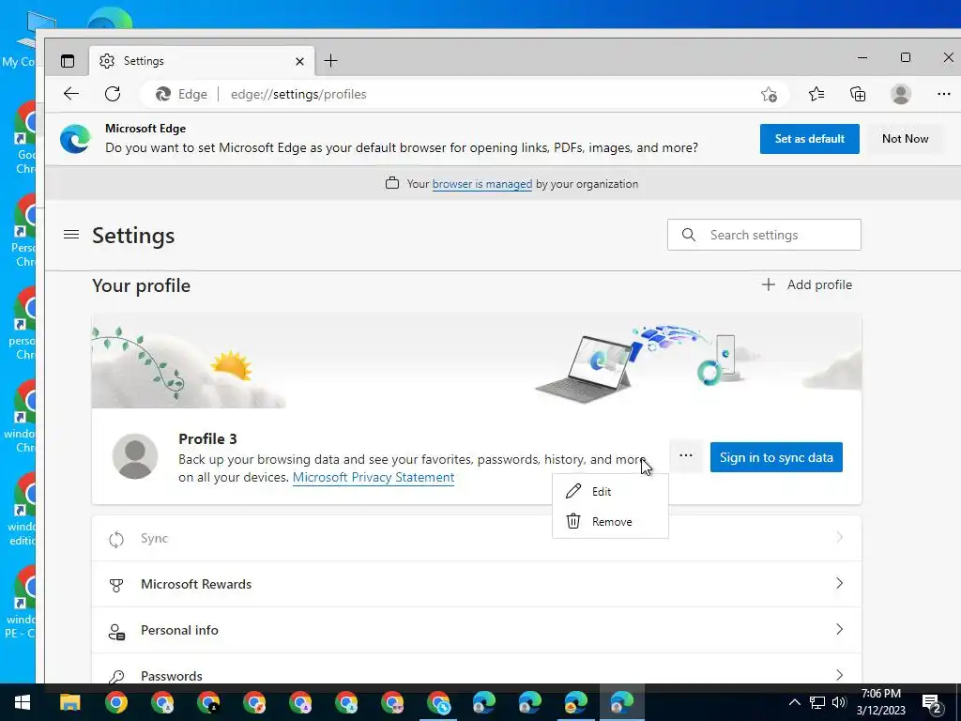Click the pencil icon next to Edit
This screenshot has height=721, width=961.
pyautogui.click(x=573, y=491)
